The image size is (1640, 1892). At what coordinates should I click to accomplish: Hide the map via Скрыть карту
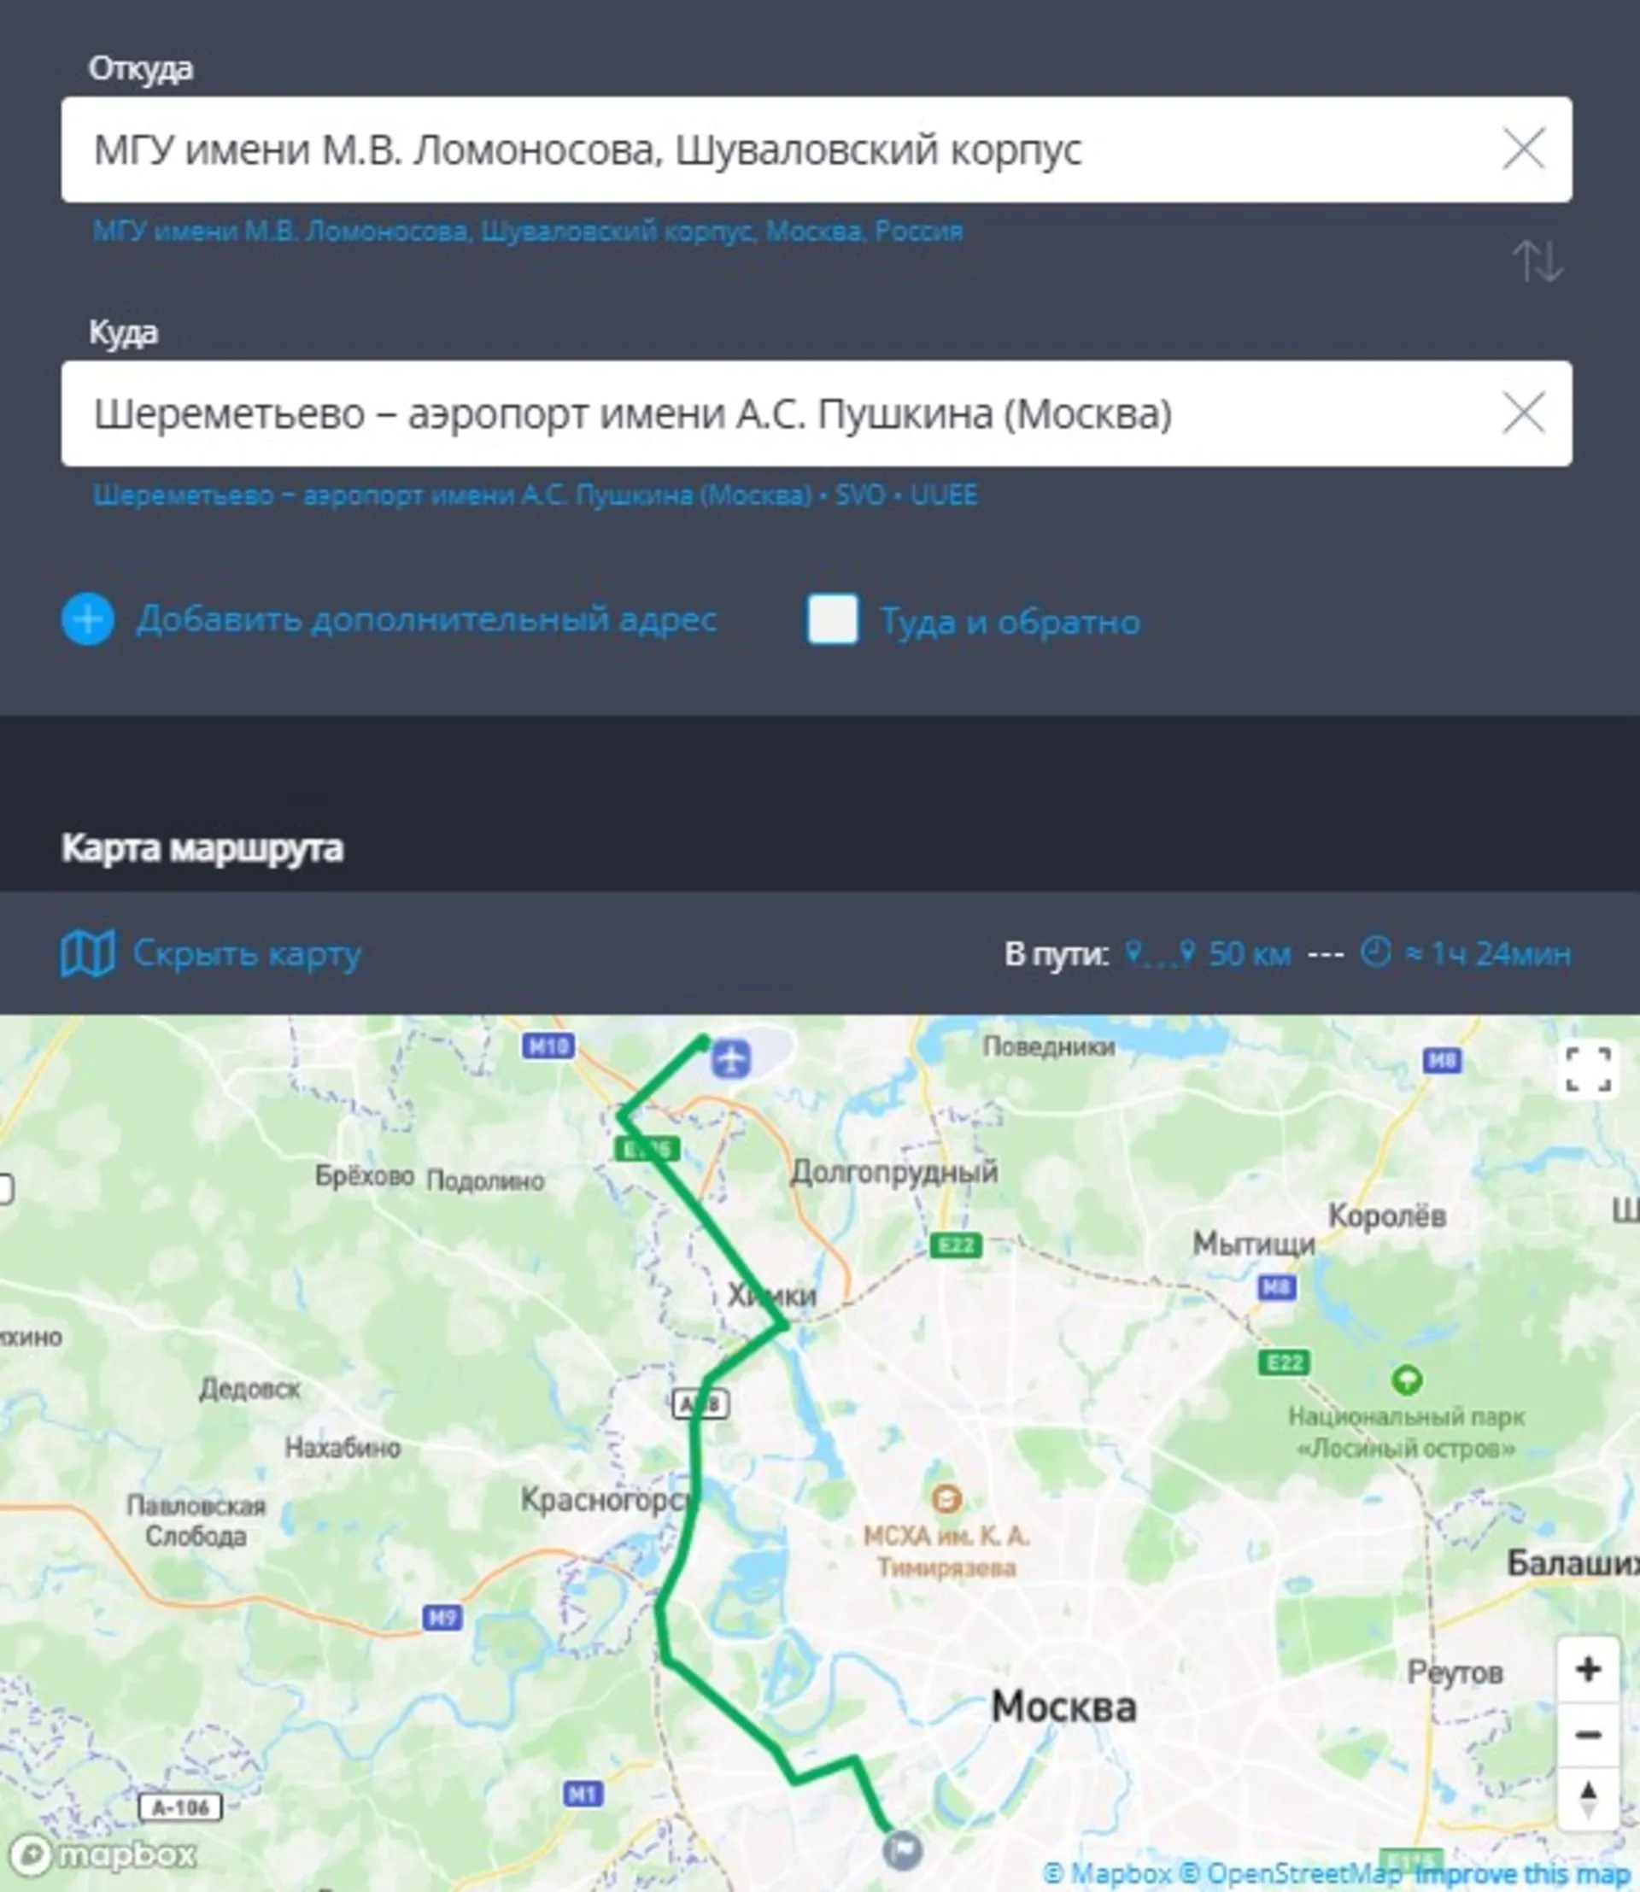[247, 954]
